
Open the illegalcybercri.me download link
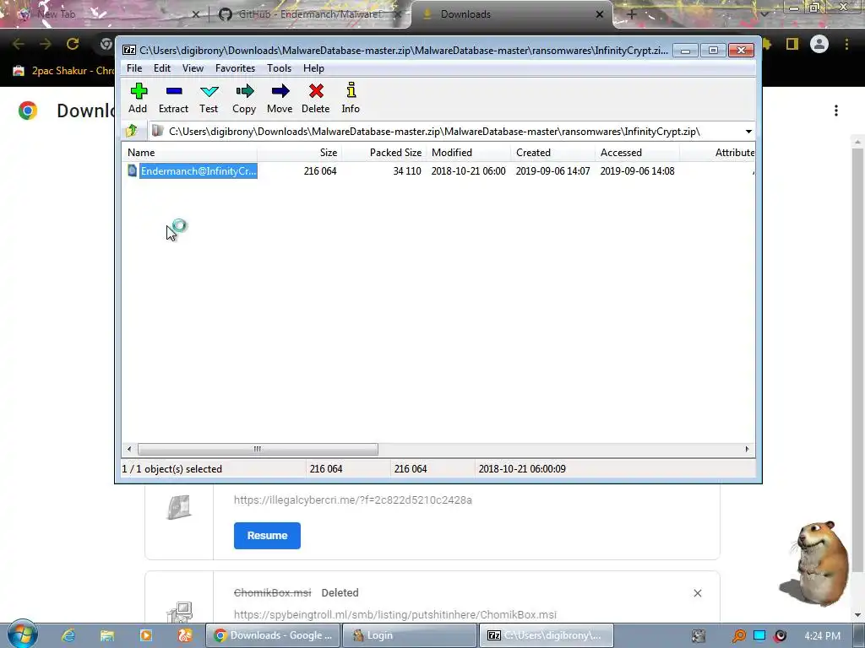point(353,499)
